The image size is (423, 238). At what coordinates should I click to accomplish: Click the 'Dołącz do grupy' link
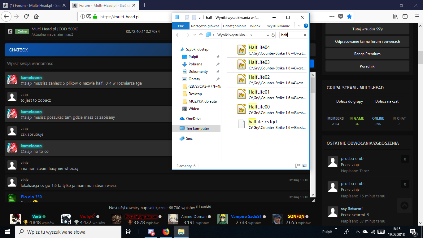[x=350, y=101]
